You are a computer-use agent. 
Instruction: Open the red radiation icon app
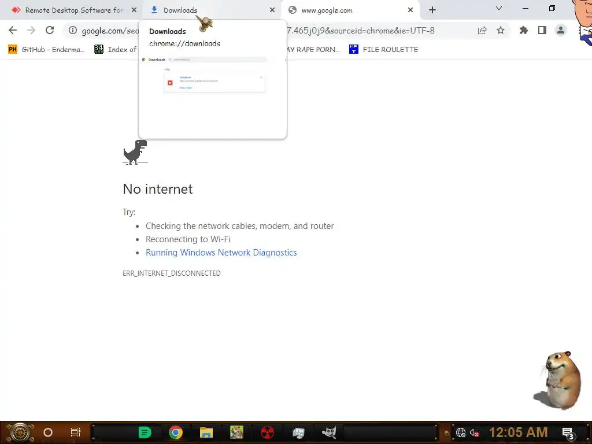pyautogui.click(x=267, y=432)
